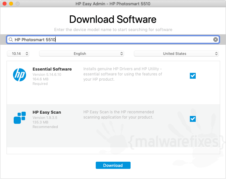Click the HP Easy Scan app icon

20,118
